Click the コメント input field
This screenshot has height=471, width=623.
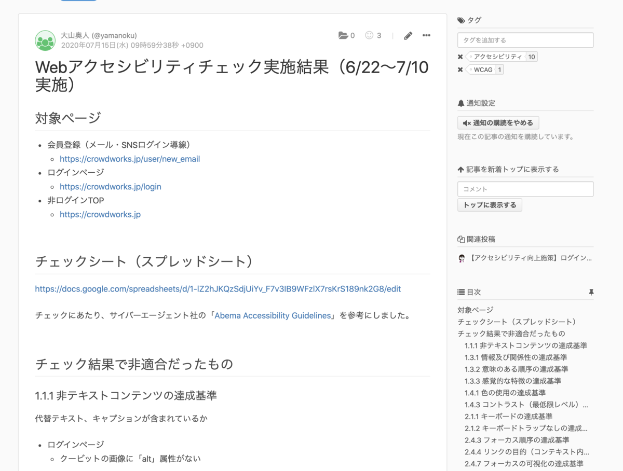pyautogui.click(x=525, y=189)
